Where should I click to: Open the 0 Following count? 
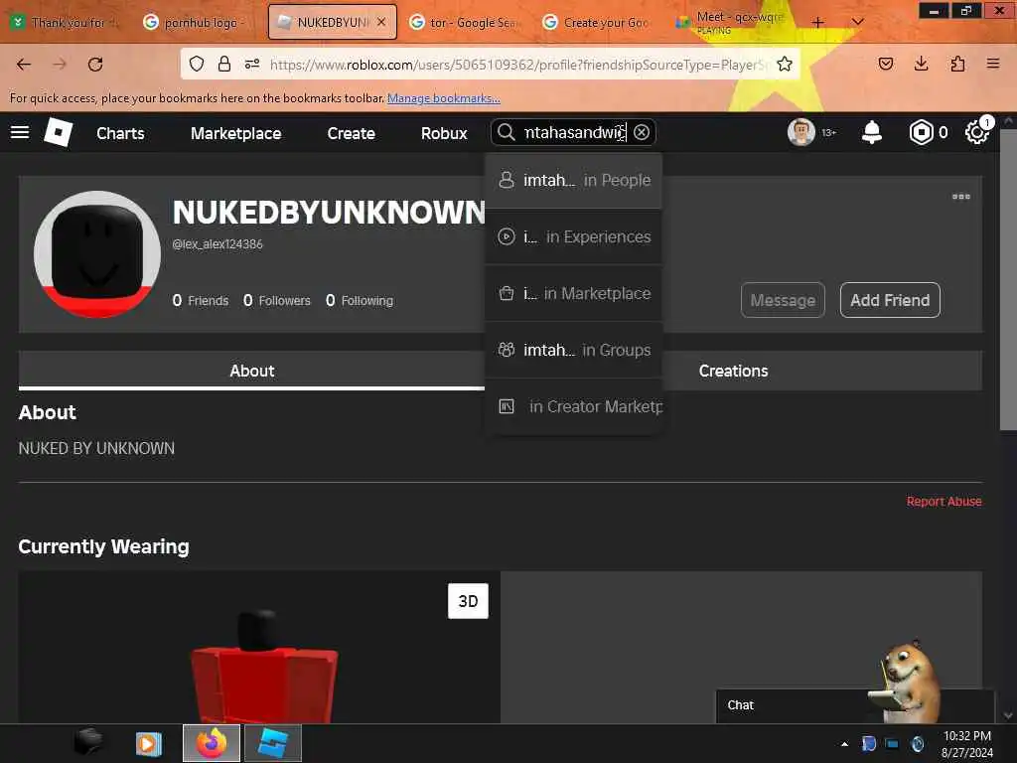tap(360, 300)
